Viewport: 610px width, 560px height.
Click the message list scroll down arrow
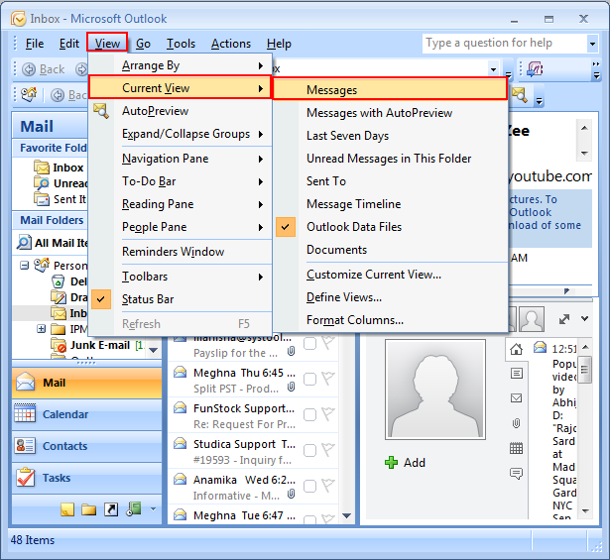click(346, 515)
